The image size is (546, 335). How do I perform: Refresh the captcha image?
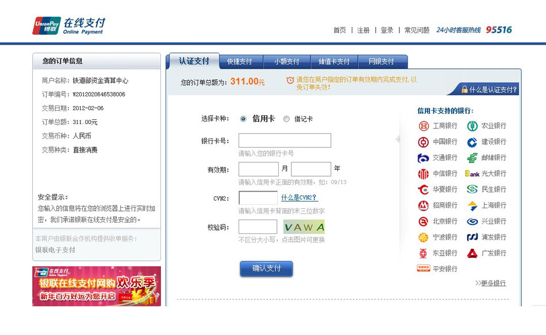304,227
